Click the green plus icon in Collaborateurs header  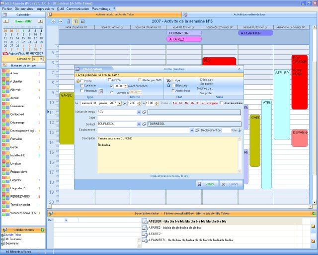[42, 230]
